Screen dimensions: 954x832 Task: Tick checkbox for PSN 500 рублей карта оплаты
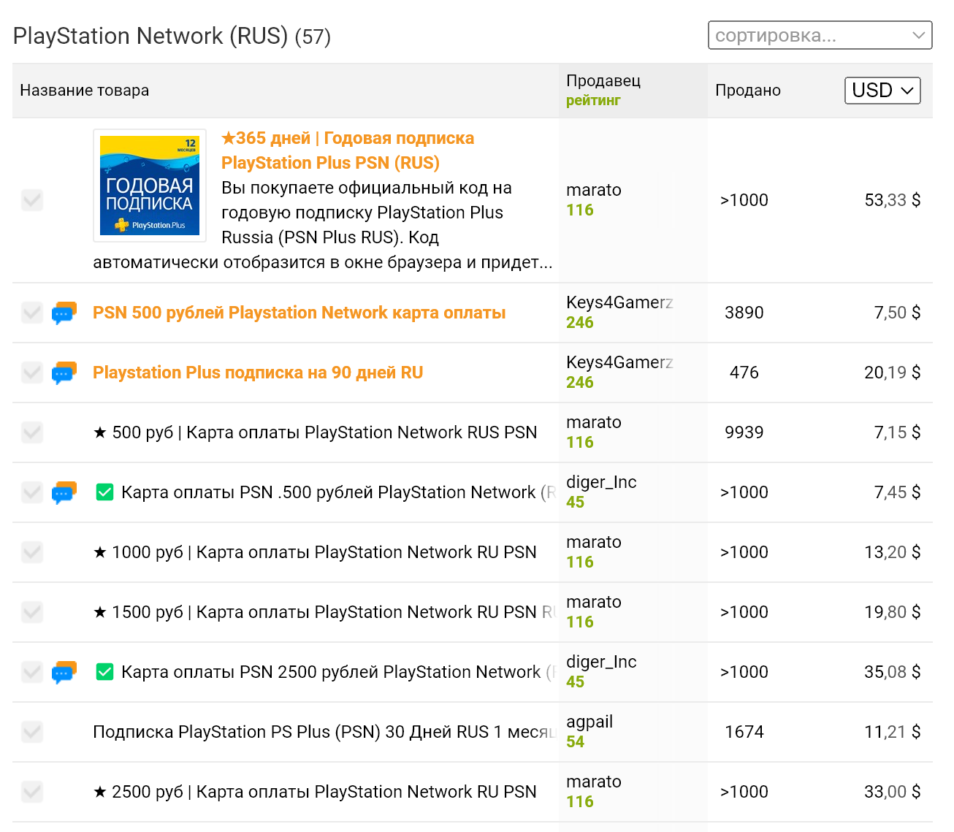(x=32, y=313)
